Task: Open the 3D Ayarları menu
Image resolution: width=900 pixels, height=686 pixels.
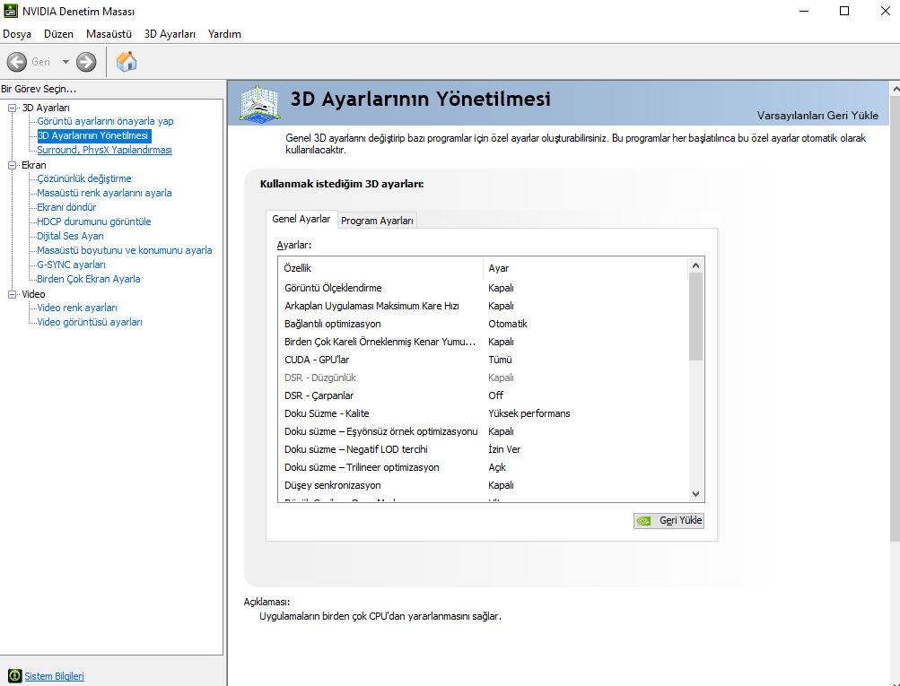Action: click(x=170, y=34)
